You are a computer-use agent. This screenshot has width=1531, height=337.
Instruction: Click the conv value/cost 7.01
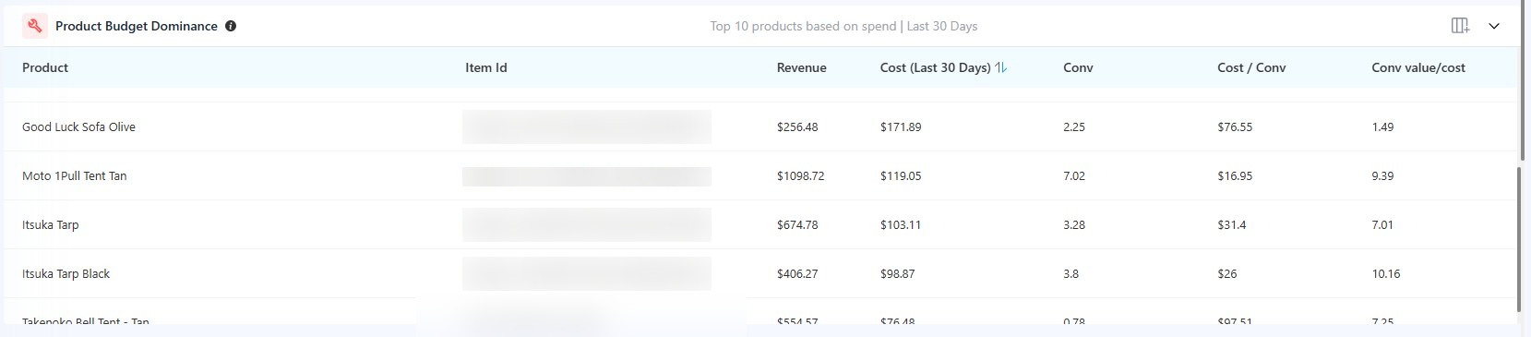1382,224
